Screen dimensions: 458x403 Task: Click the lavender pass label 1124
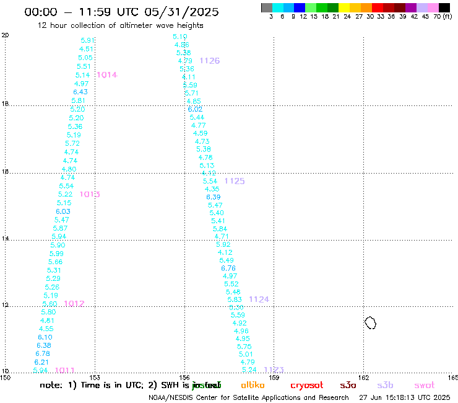point(259,299)
